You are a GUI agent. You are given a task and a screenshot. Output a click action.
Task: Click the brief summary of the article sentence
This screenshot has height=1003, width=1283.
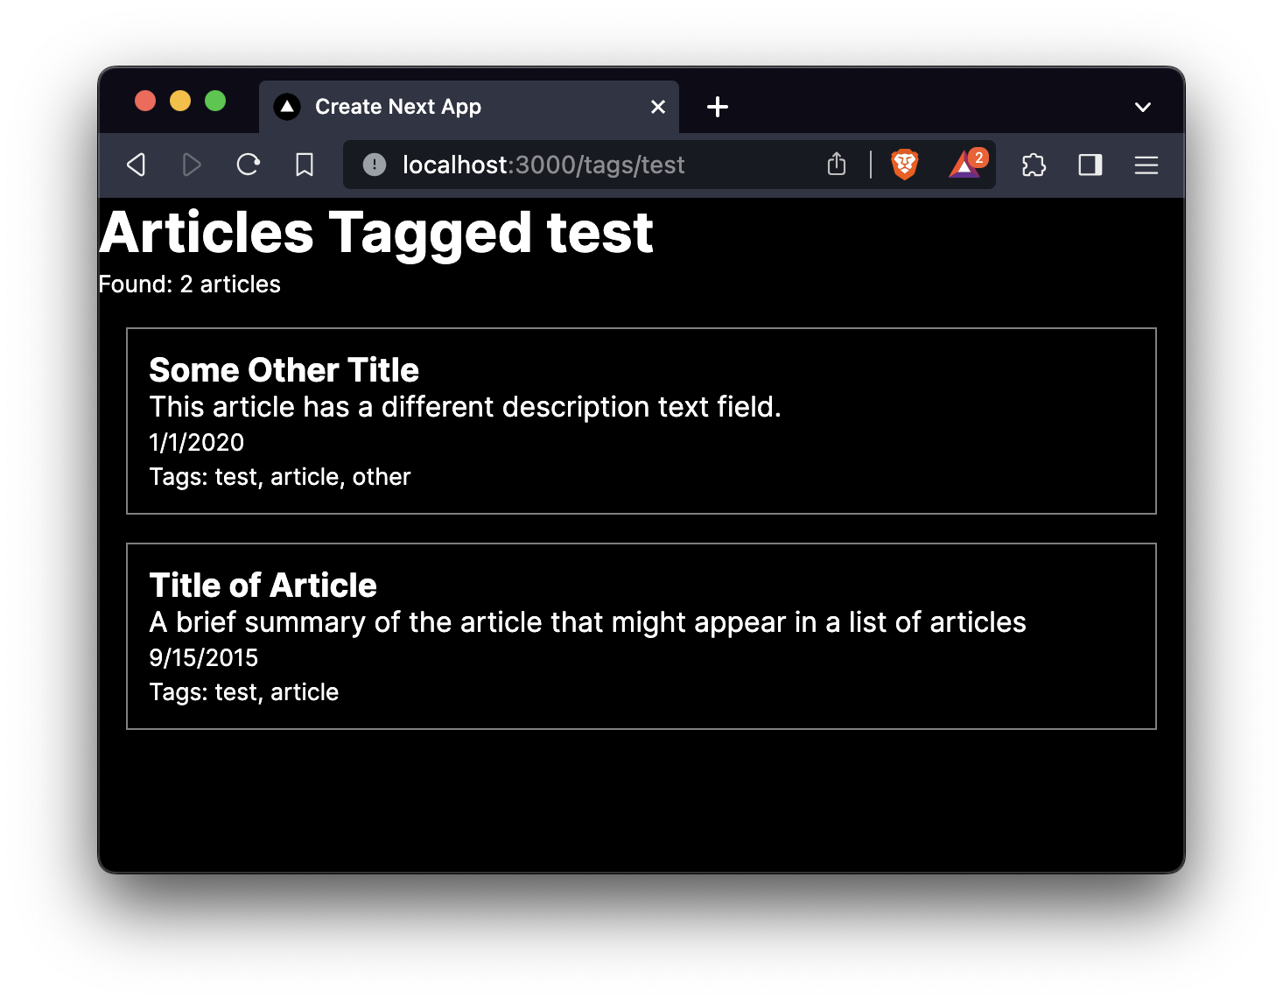587,622
